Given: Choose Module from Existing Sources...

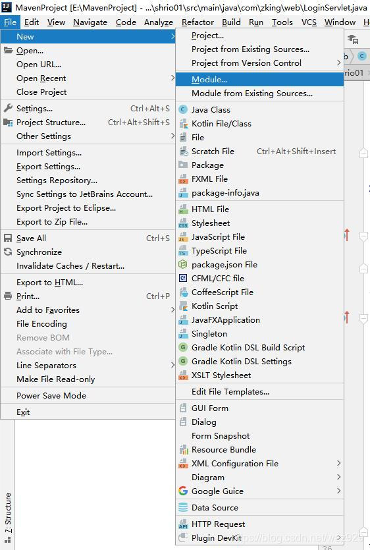Looking at the screenshot, I should click(x=259, y=94).
